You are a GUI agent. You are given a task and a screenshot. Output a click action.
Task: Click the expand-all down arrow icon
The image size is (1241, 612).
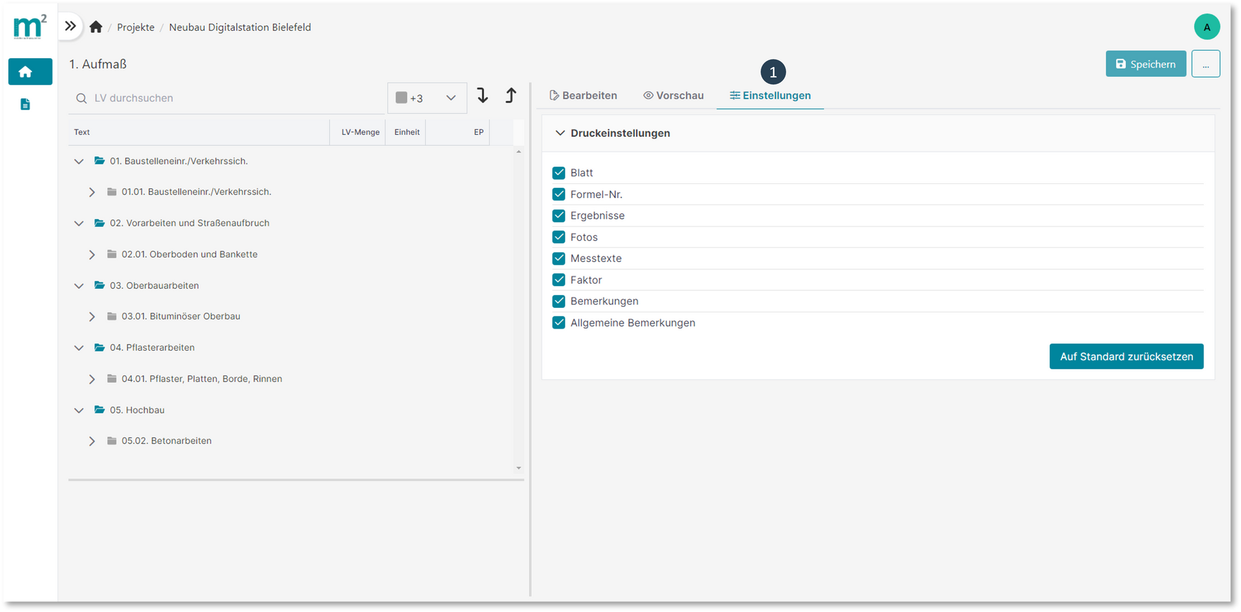click(483, 96)
